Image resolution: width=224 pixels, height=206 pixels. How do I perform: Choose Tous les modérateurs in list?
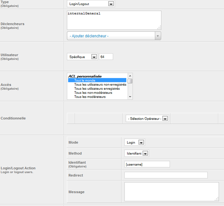97,96
